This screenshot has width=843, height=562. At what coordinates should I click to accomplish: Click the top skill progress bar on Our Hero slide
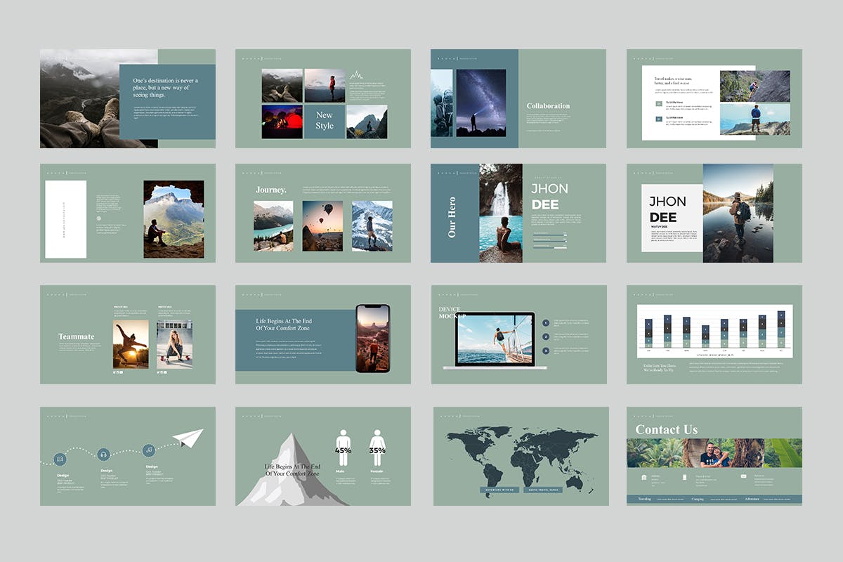click(x=550, y=233)
